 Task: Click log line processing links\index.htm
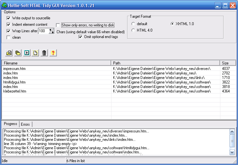[x=70, y=140]
